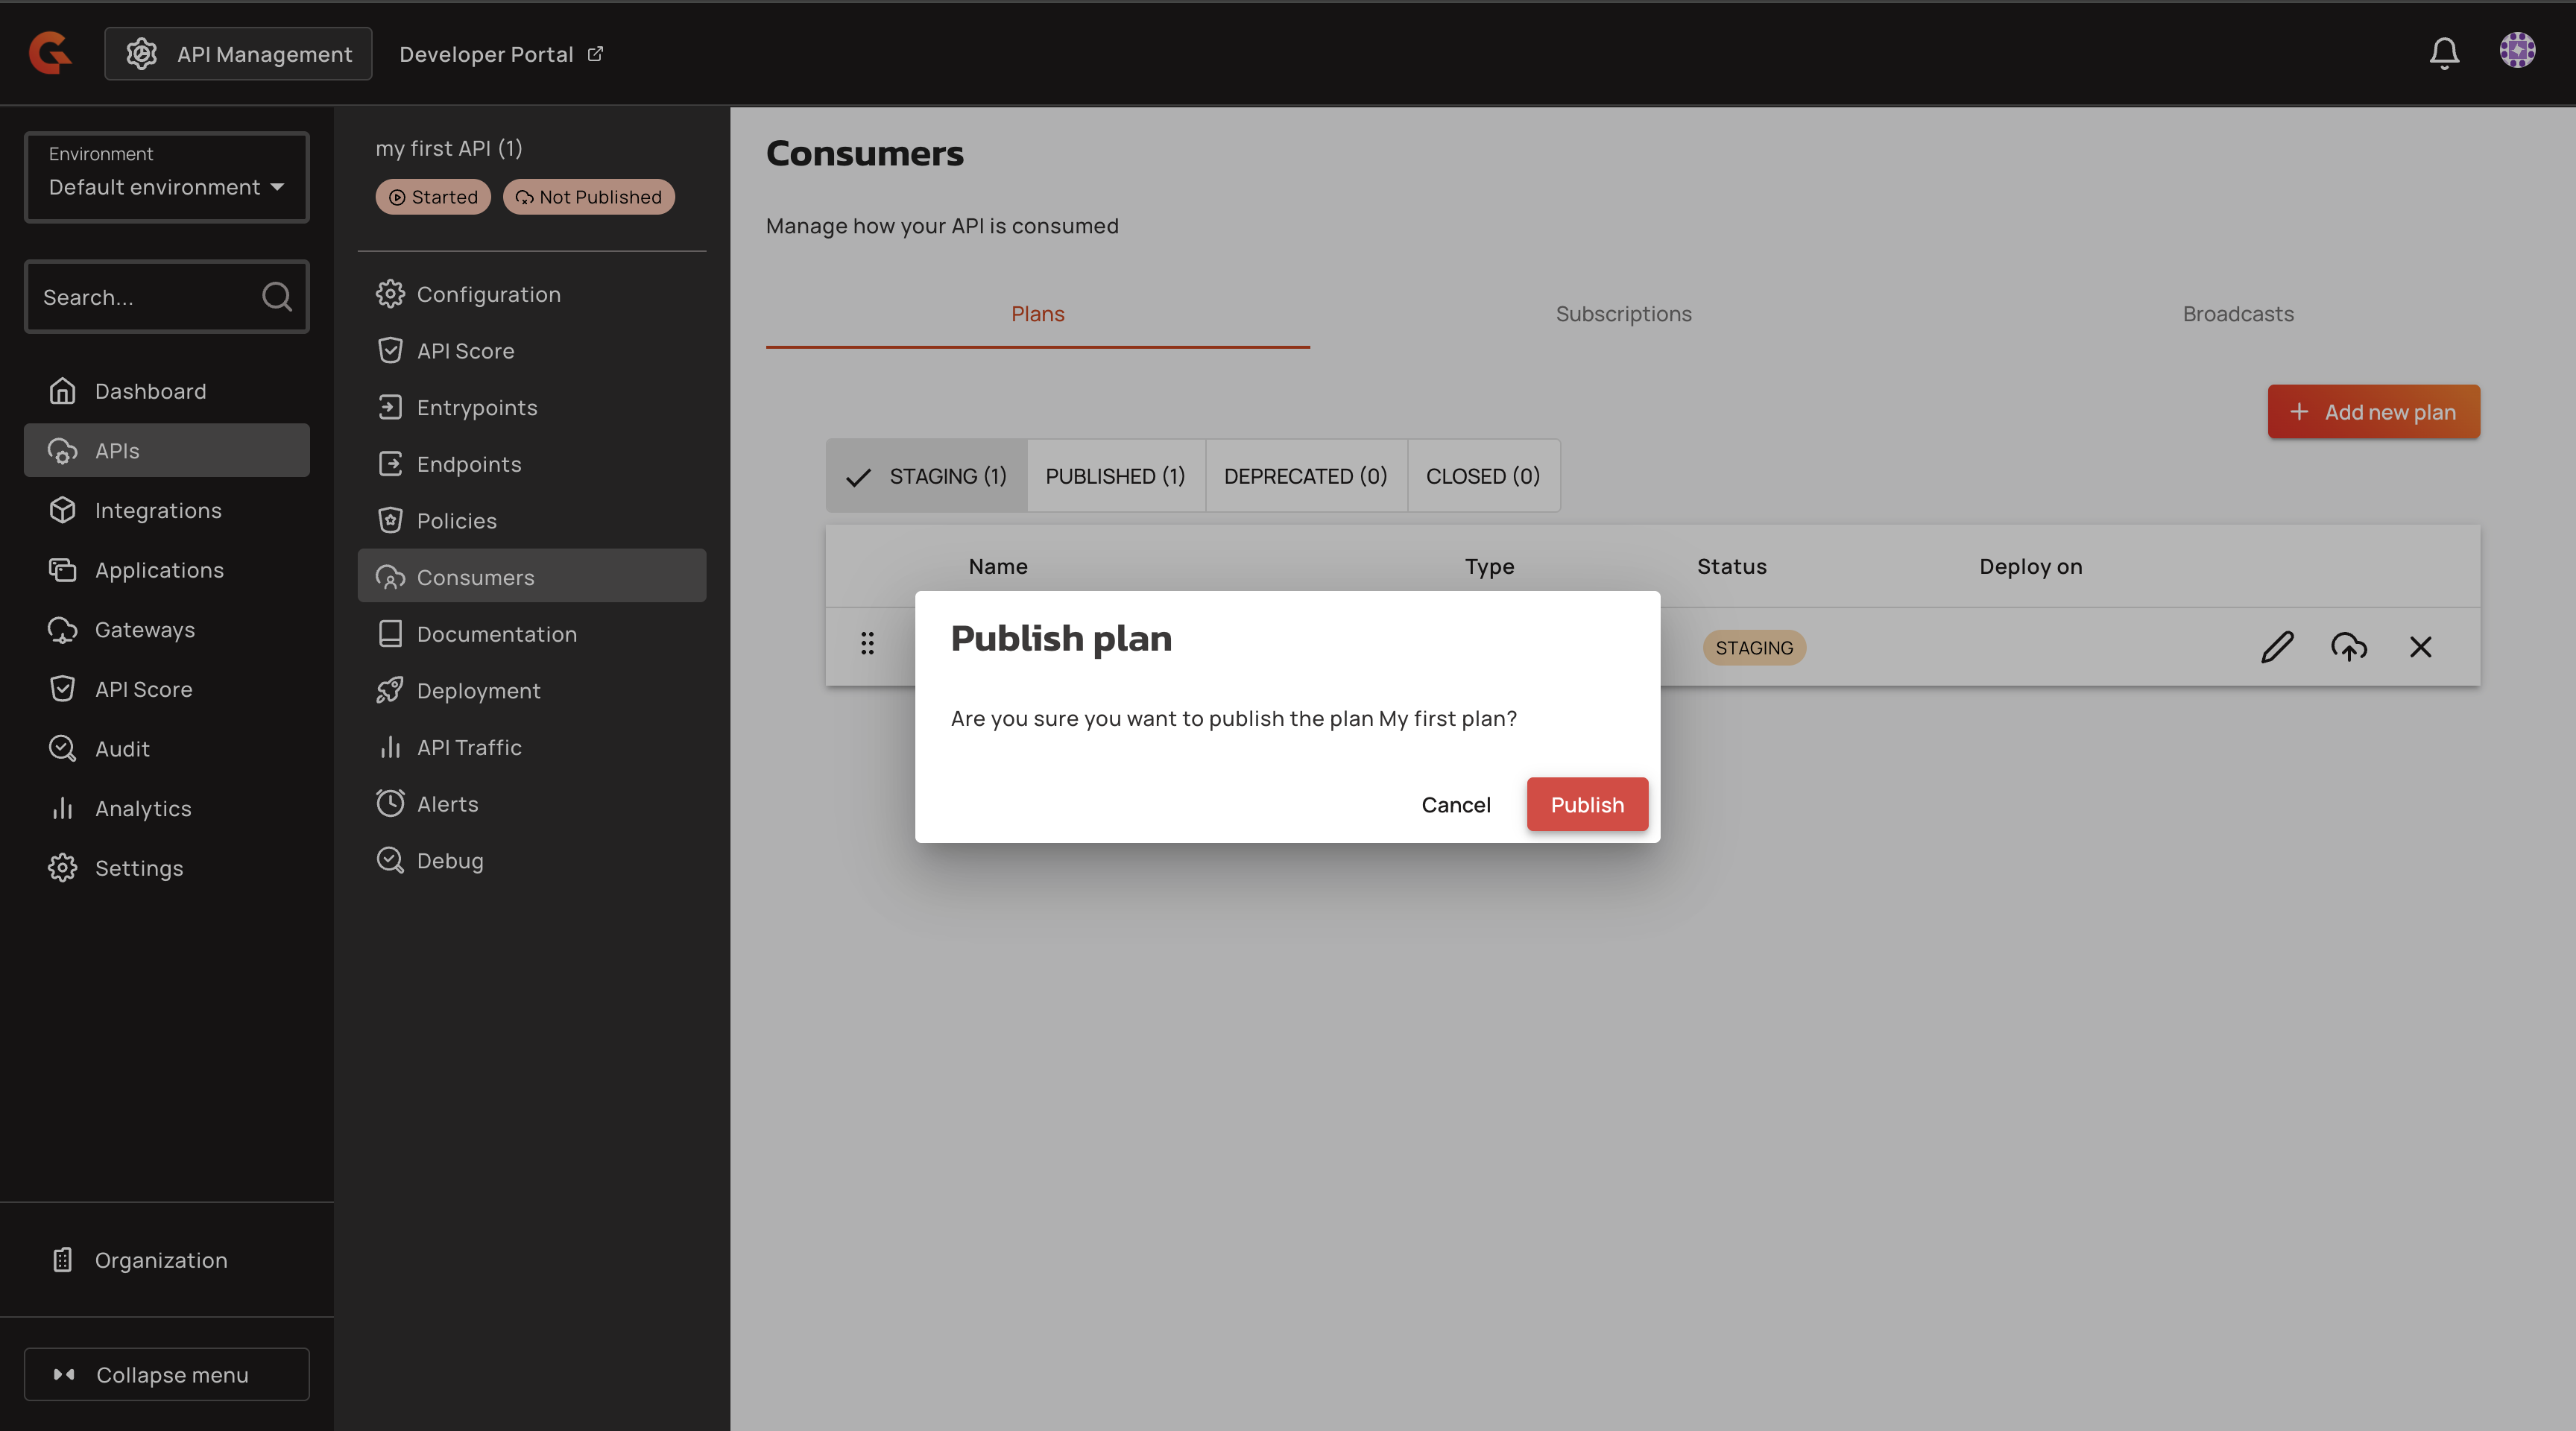Cancel the Publish plan dialog

(x=1455, y=805)
